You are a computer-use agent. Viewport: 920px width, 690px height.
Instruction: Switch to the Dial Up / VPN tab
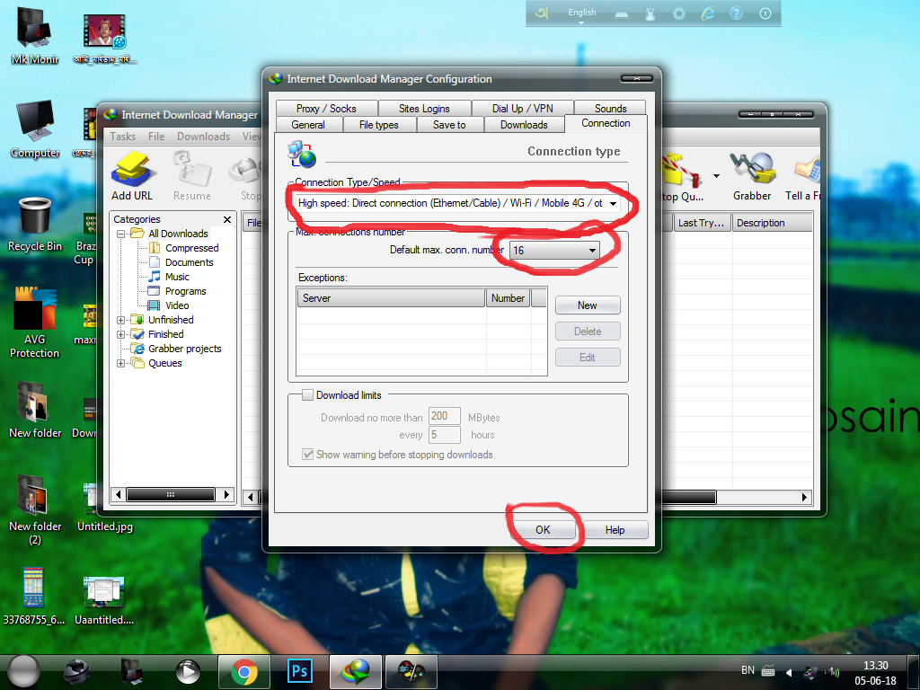tap(522, 109)
